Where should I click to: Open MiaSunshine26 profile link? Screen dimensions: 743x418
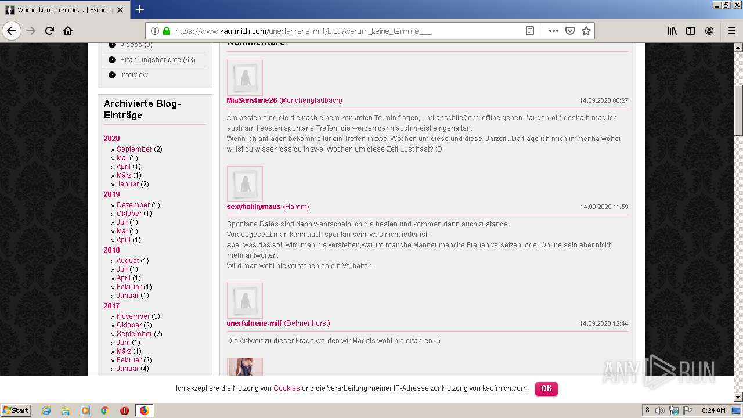252,100
